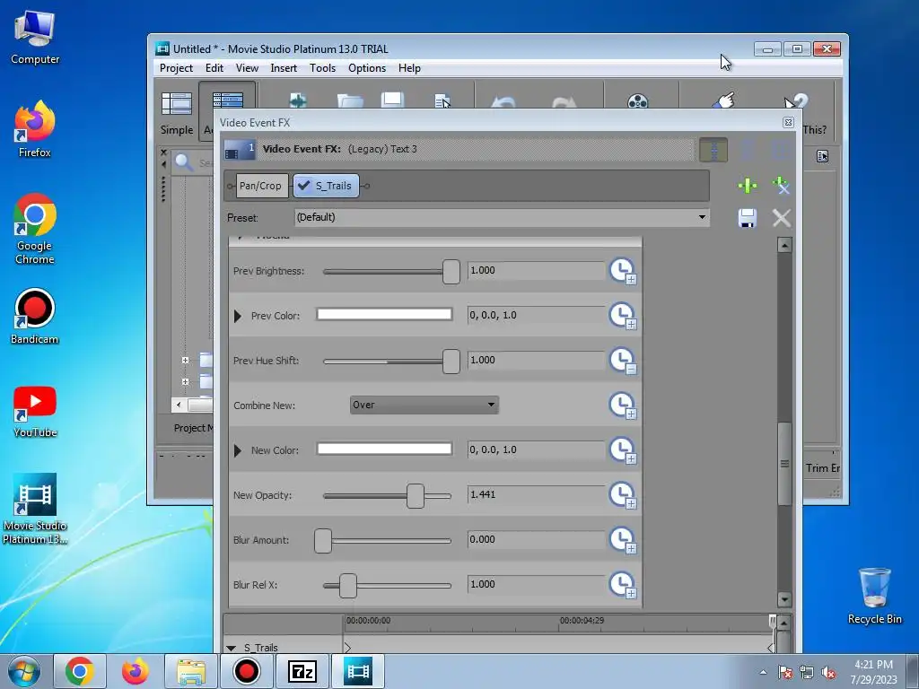The height and width of the screenshot is (689, 919).
Task: Click the What's This help icon
Action: (796, 100)
